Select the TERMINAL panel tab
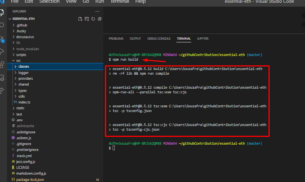Viewport: 305px width, 182px height. pos(184,38)
